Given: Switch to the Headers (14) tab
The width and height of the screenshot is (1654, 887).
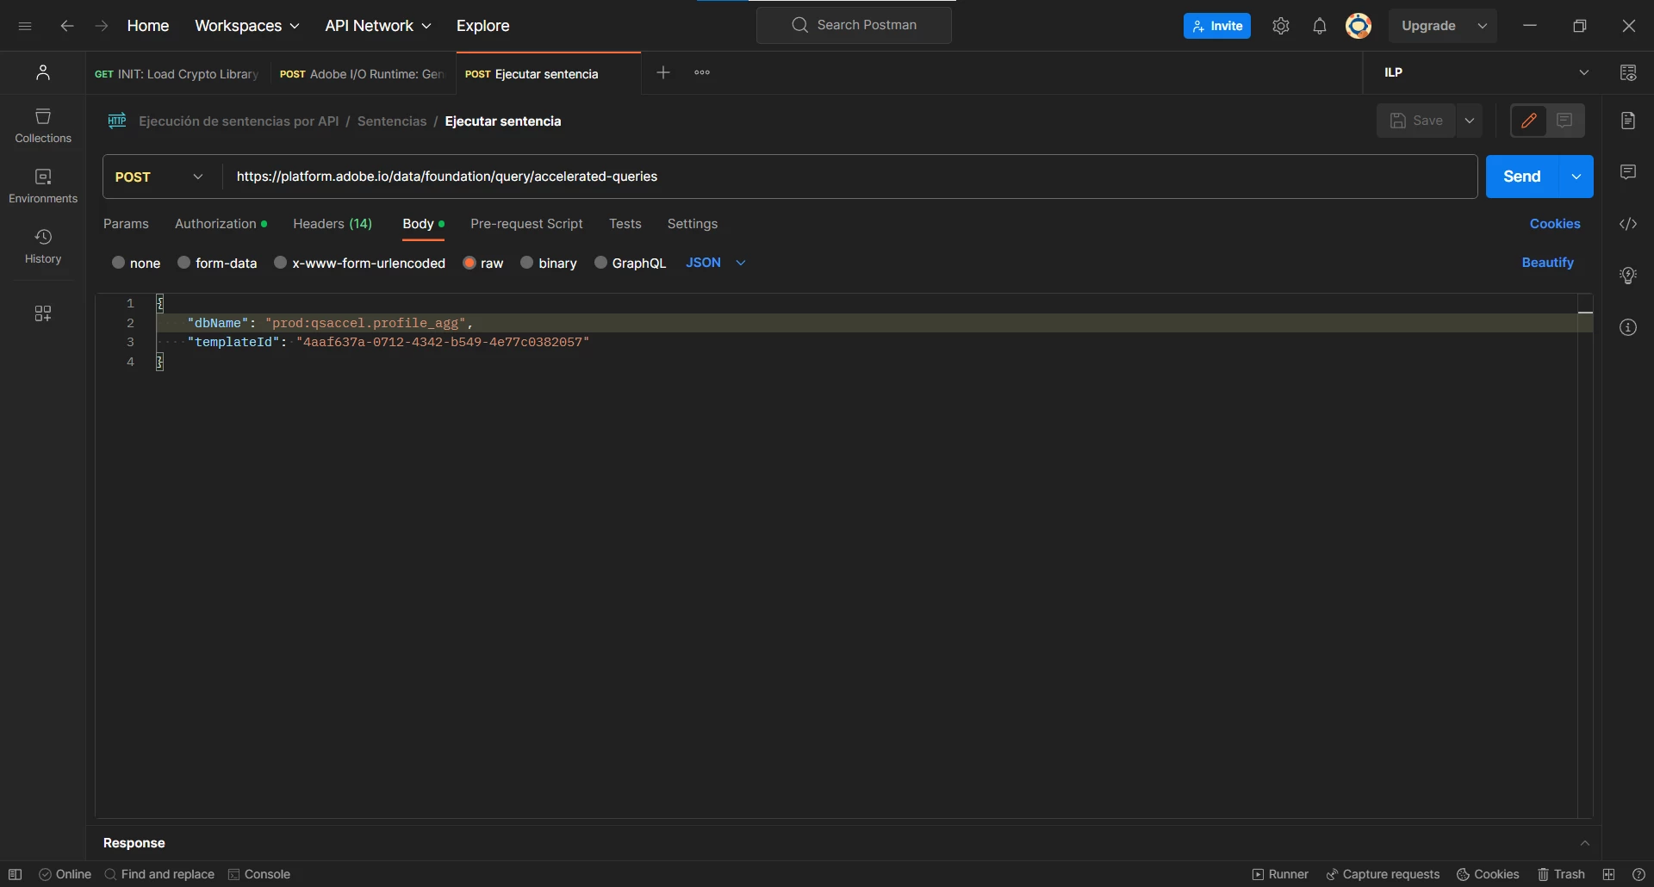Looking at the screenshot, I should (x=333, y=224).
